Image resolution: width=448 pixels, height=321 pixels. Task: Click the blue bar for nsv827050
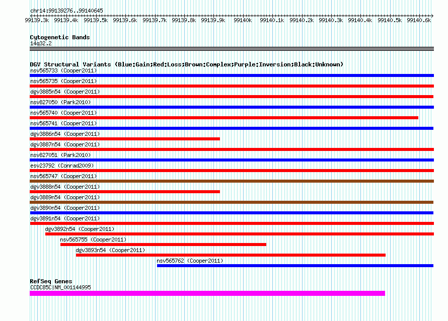click(232, 107)
